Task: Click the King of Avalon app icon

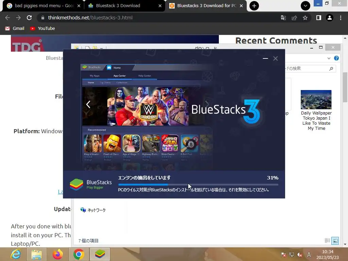Action: (93, 143)
